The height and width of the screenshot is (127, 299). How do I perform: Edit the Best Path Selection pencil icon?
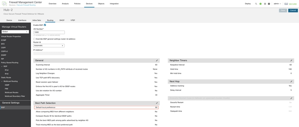tap(157, 103)
